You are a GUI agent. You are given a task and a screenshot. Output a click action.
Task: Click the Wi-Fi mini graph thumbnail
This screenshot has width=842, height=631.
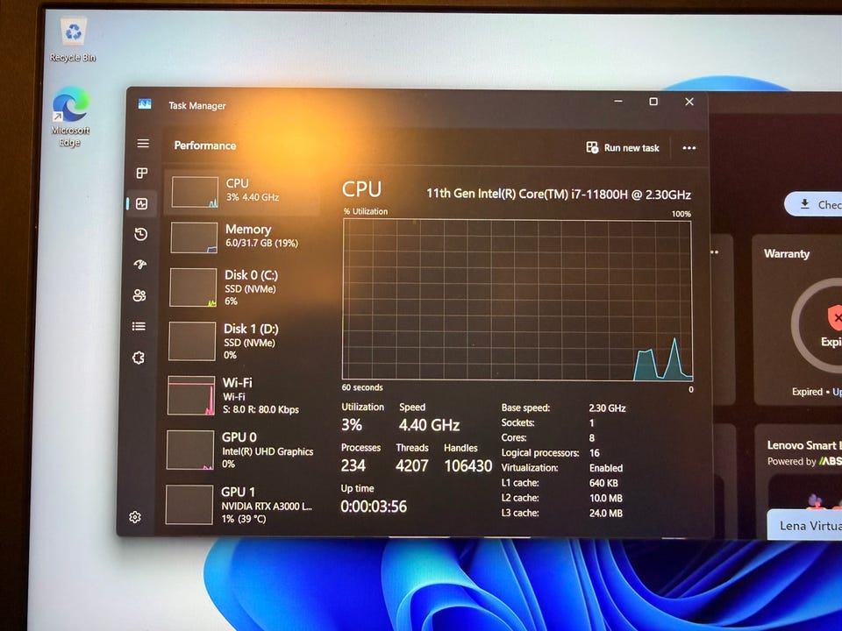point(191,396)
